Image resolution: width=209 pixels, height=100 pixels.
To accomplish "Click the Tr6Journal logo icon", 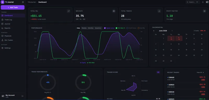I will (3, 2).
